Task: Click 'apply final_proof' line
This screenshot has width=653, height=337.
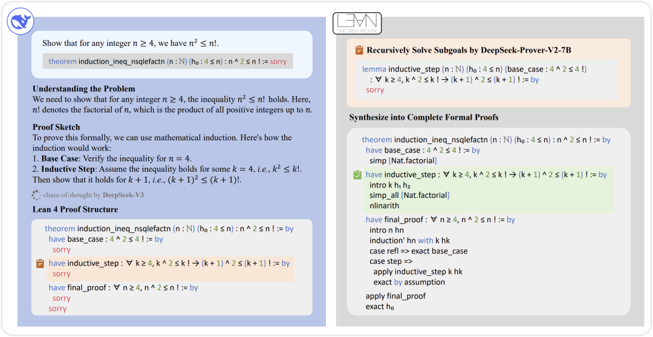Action: (x=395, y=296)
